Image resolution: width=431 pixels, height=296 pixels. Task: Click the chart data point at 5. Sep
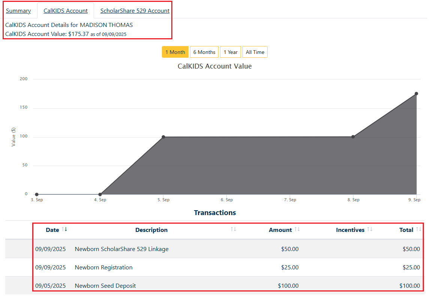163,137
